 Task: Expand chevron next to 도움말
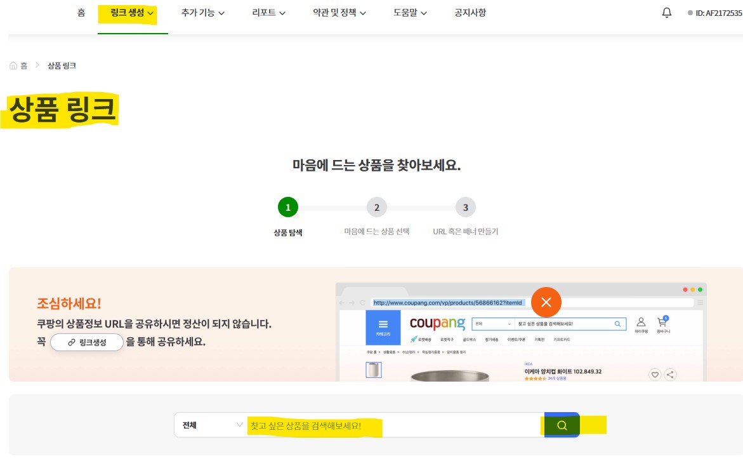click(424, 13)
